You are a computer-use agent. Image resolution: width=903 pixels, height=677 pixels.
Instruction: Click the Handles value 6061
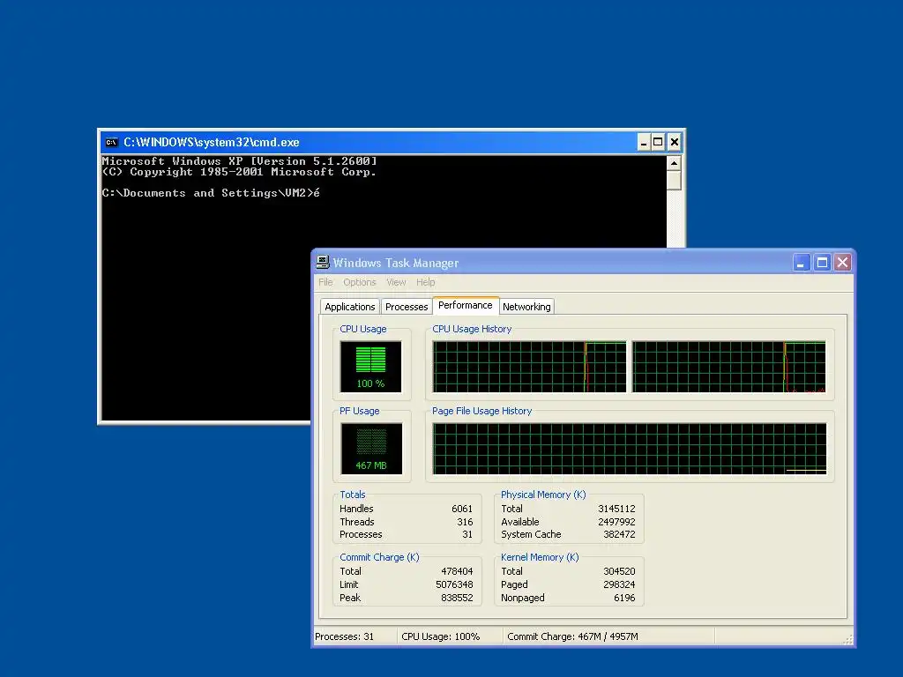pos(462,509)
